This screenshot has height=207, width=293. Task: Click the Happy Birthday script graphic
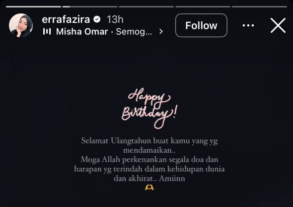[149, 108]
